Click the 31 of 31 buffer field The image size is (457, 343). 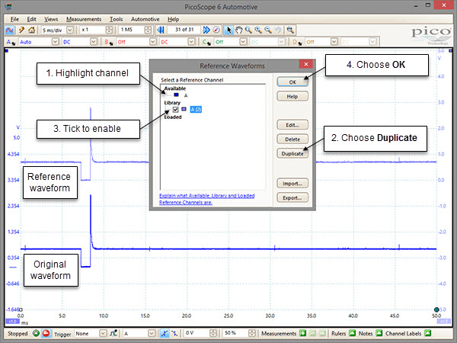(184, 30)
